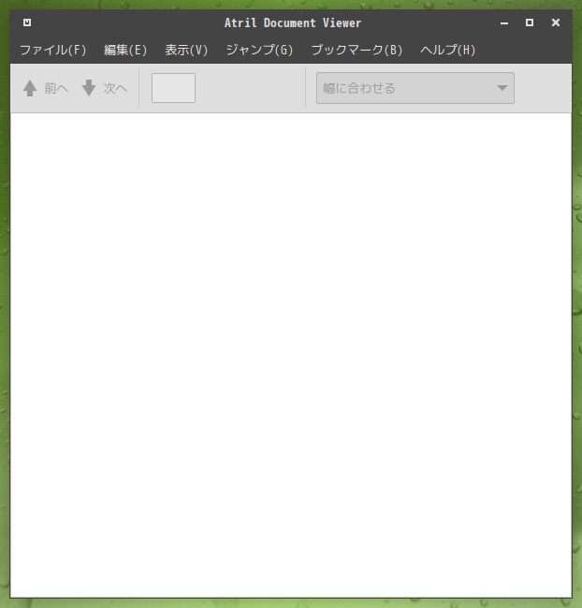Maximize the Atril Document Viewer window

pyautogui.click(x=530, y=22)
